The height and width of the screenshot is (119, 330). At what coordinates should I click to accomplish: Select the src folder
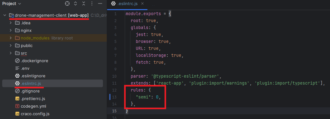tap(24, 53)
